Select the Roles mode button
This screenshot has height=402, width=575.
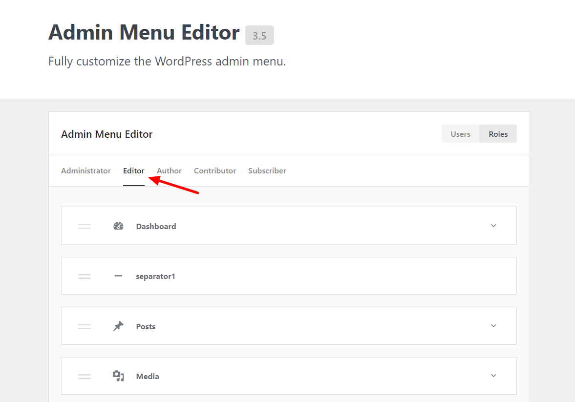coord(498,134)
